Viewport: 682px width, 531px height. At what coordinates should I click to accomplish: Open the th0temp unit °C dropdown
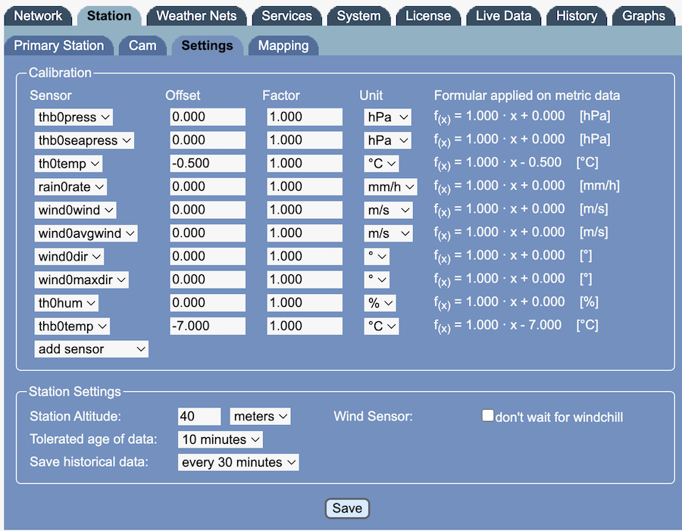point(381,163)
